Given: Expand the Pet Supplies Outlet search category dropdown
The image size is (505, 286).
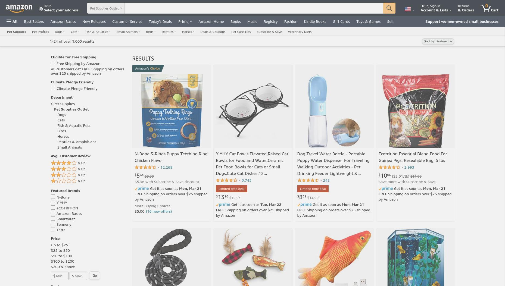Looking at the screenshot, I should (x=106, y=8).
